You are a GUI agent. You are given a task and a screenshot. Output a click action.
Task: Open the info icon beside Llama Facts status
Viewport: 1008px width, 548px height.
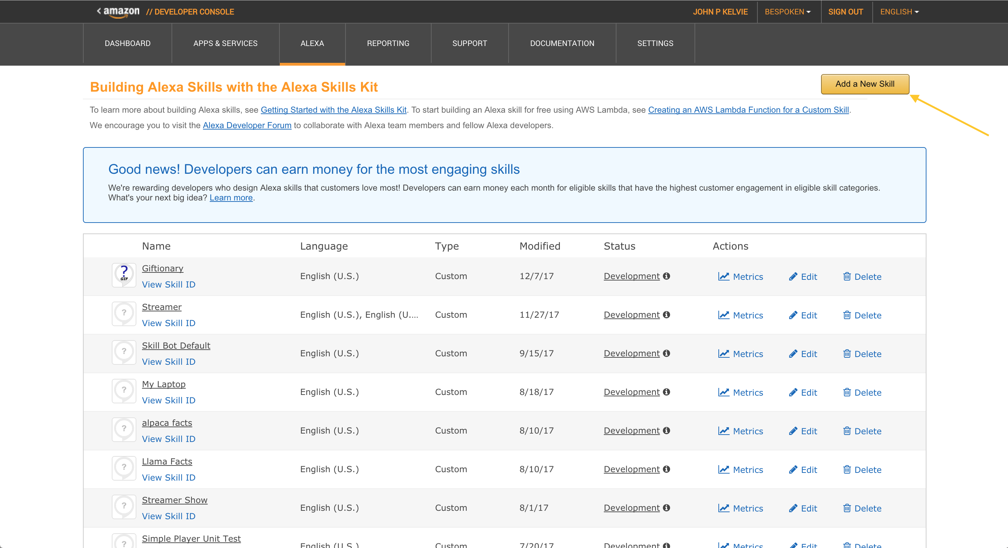tap(666, 469)
